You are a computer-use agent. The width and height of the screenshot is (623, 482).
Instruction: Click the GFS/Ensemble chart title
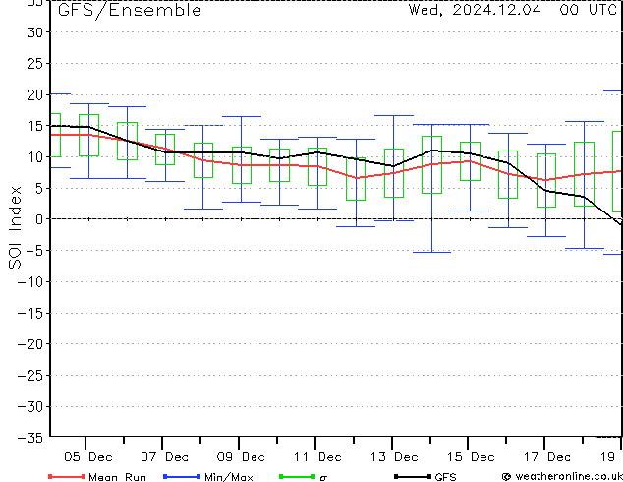pyautogui.click(x=130, y=11)
